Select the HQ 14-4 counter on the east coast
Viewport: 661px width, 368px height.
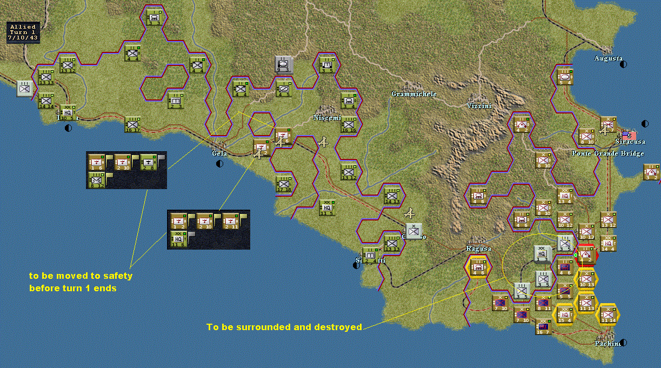click(608, 243)
